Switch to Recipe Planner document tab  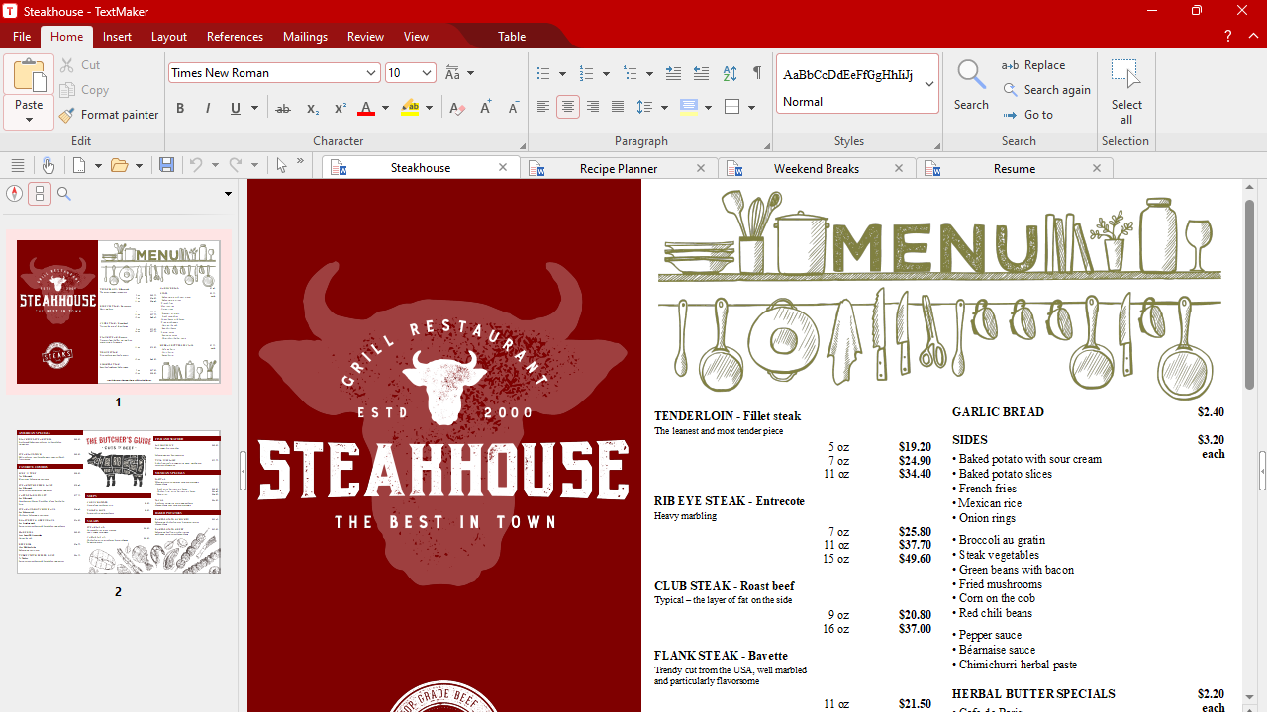point(619,169)
